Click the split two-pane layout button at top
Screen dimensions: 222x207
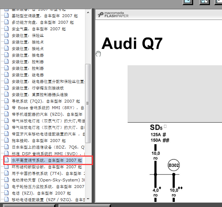[x=204, y=2]
